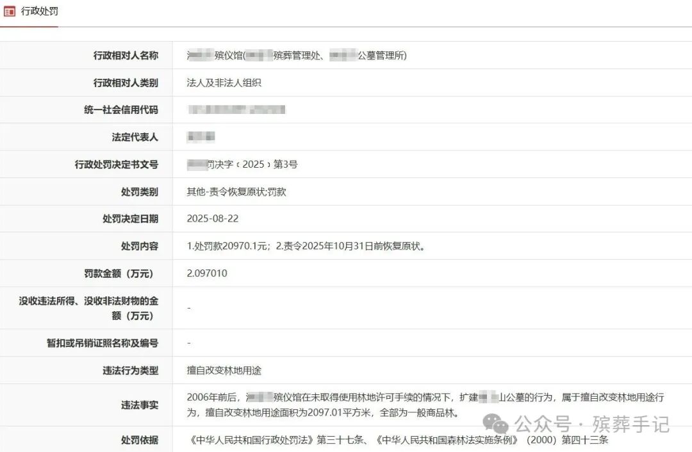Select the fine amount 2.097010
Viewport: 692px width, 452px height.
[206, 273]
